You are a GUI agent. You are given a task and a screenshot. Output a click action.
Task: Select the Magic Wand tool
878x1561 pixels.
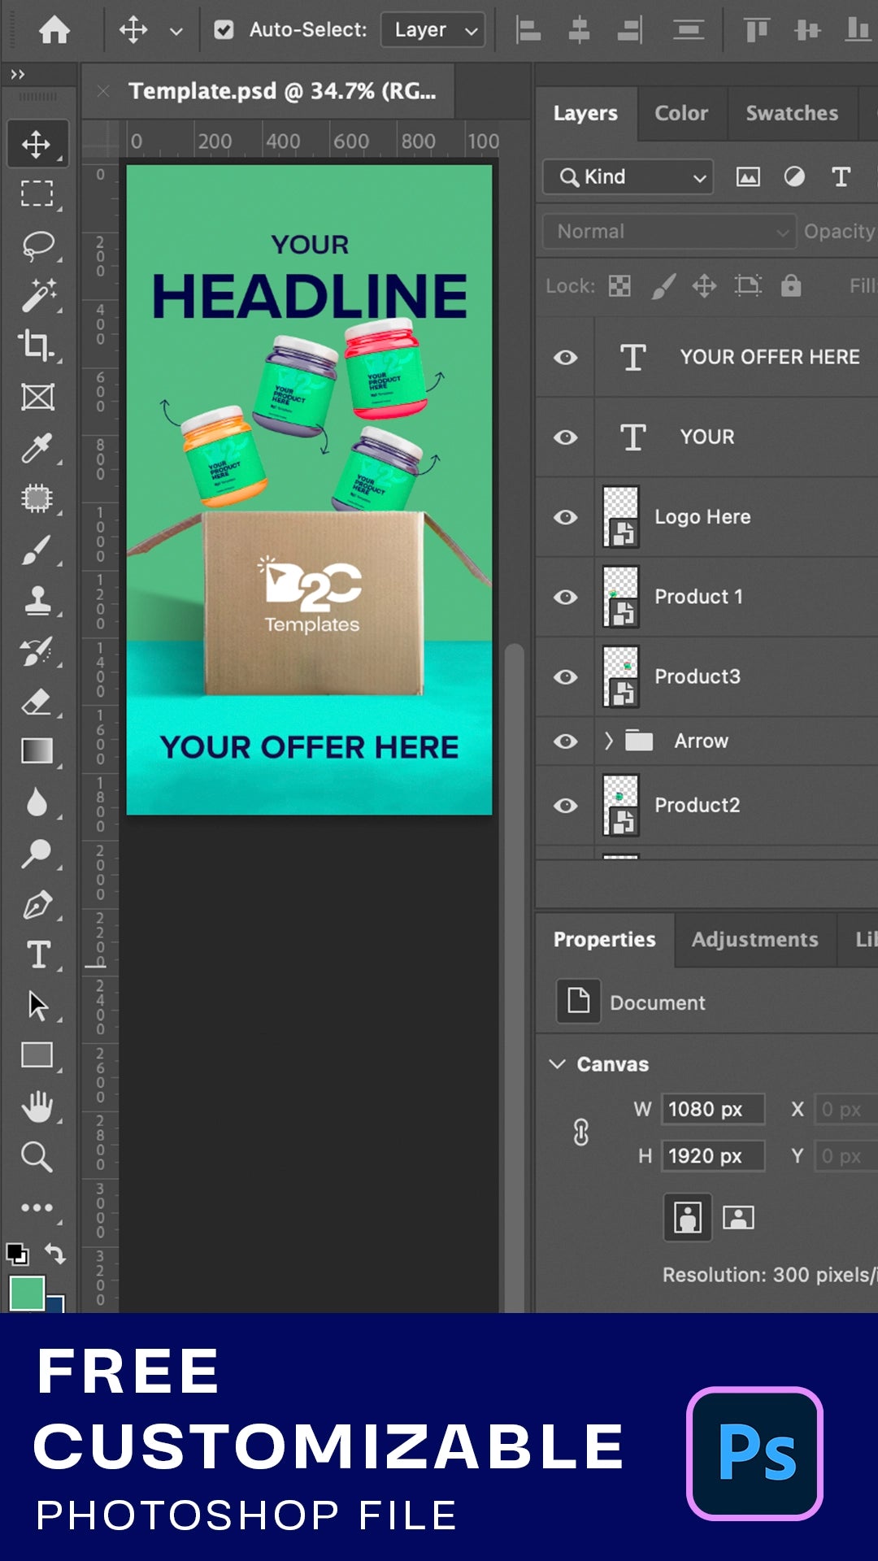click(37, 295)
